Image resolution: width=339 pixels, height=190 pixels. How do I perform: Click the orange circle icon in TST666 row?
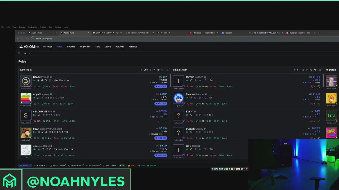coord(319,87)
